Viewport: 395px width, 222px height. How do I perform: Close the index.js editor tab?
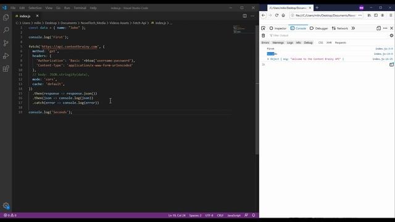pyautogui.click(x=37, y=16)
